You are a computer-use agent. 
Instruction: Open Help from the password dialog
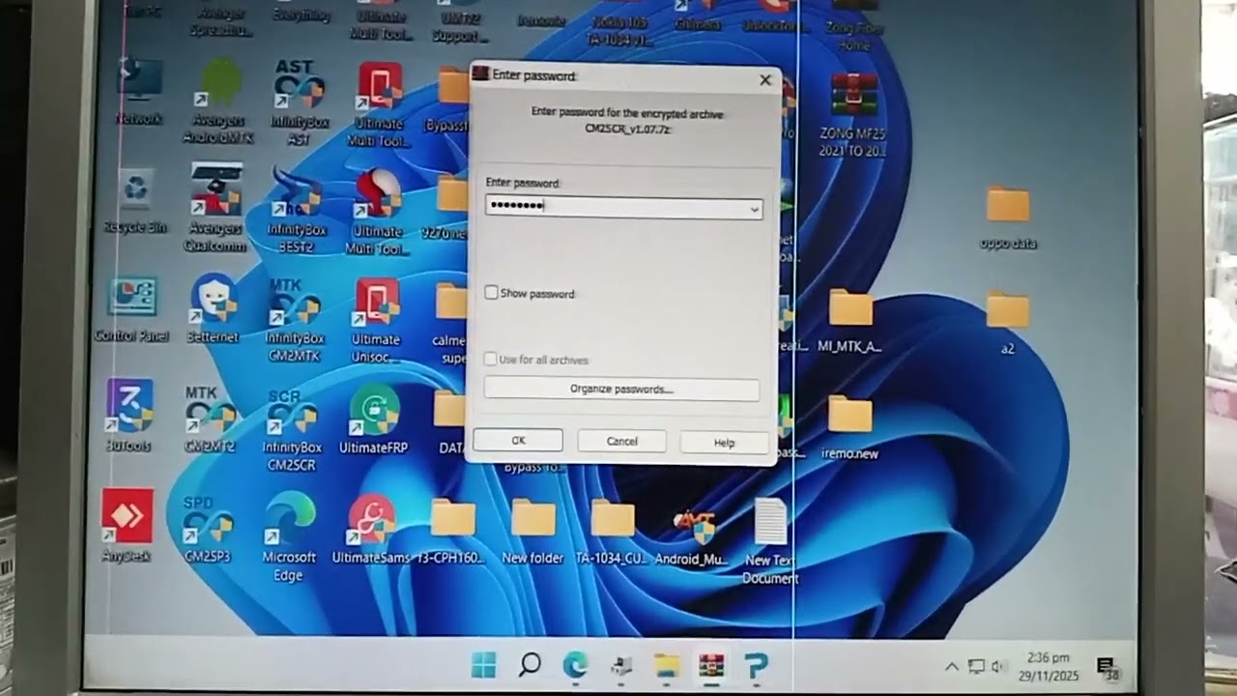pos(724,443)
